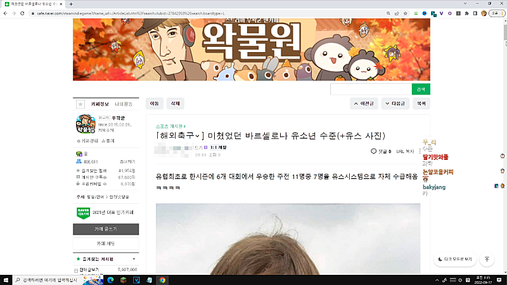Click the taskbar clock and date
Screen dimensions: 507x285
pyautogui.click(x=484, y=280)
